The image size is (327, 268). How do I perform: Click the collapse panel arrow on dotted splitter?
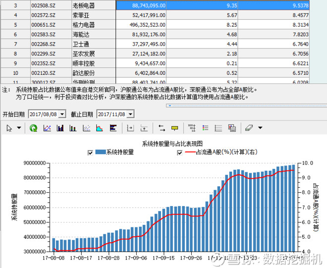pos(170,106)
